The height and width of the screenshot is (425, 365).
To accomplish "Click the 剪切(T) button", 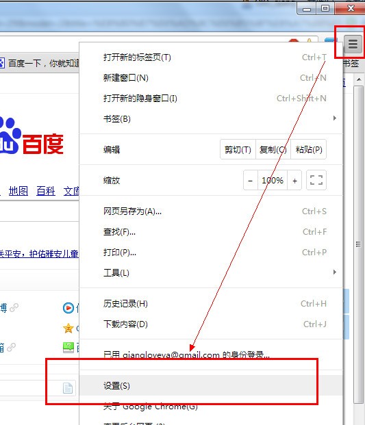I will 238,149.
